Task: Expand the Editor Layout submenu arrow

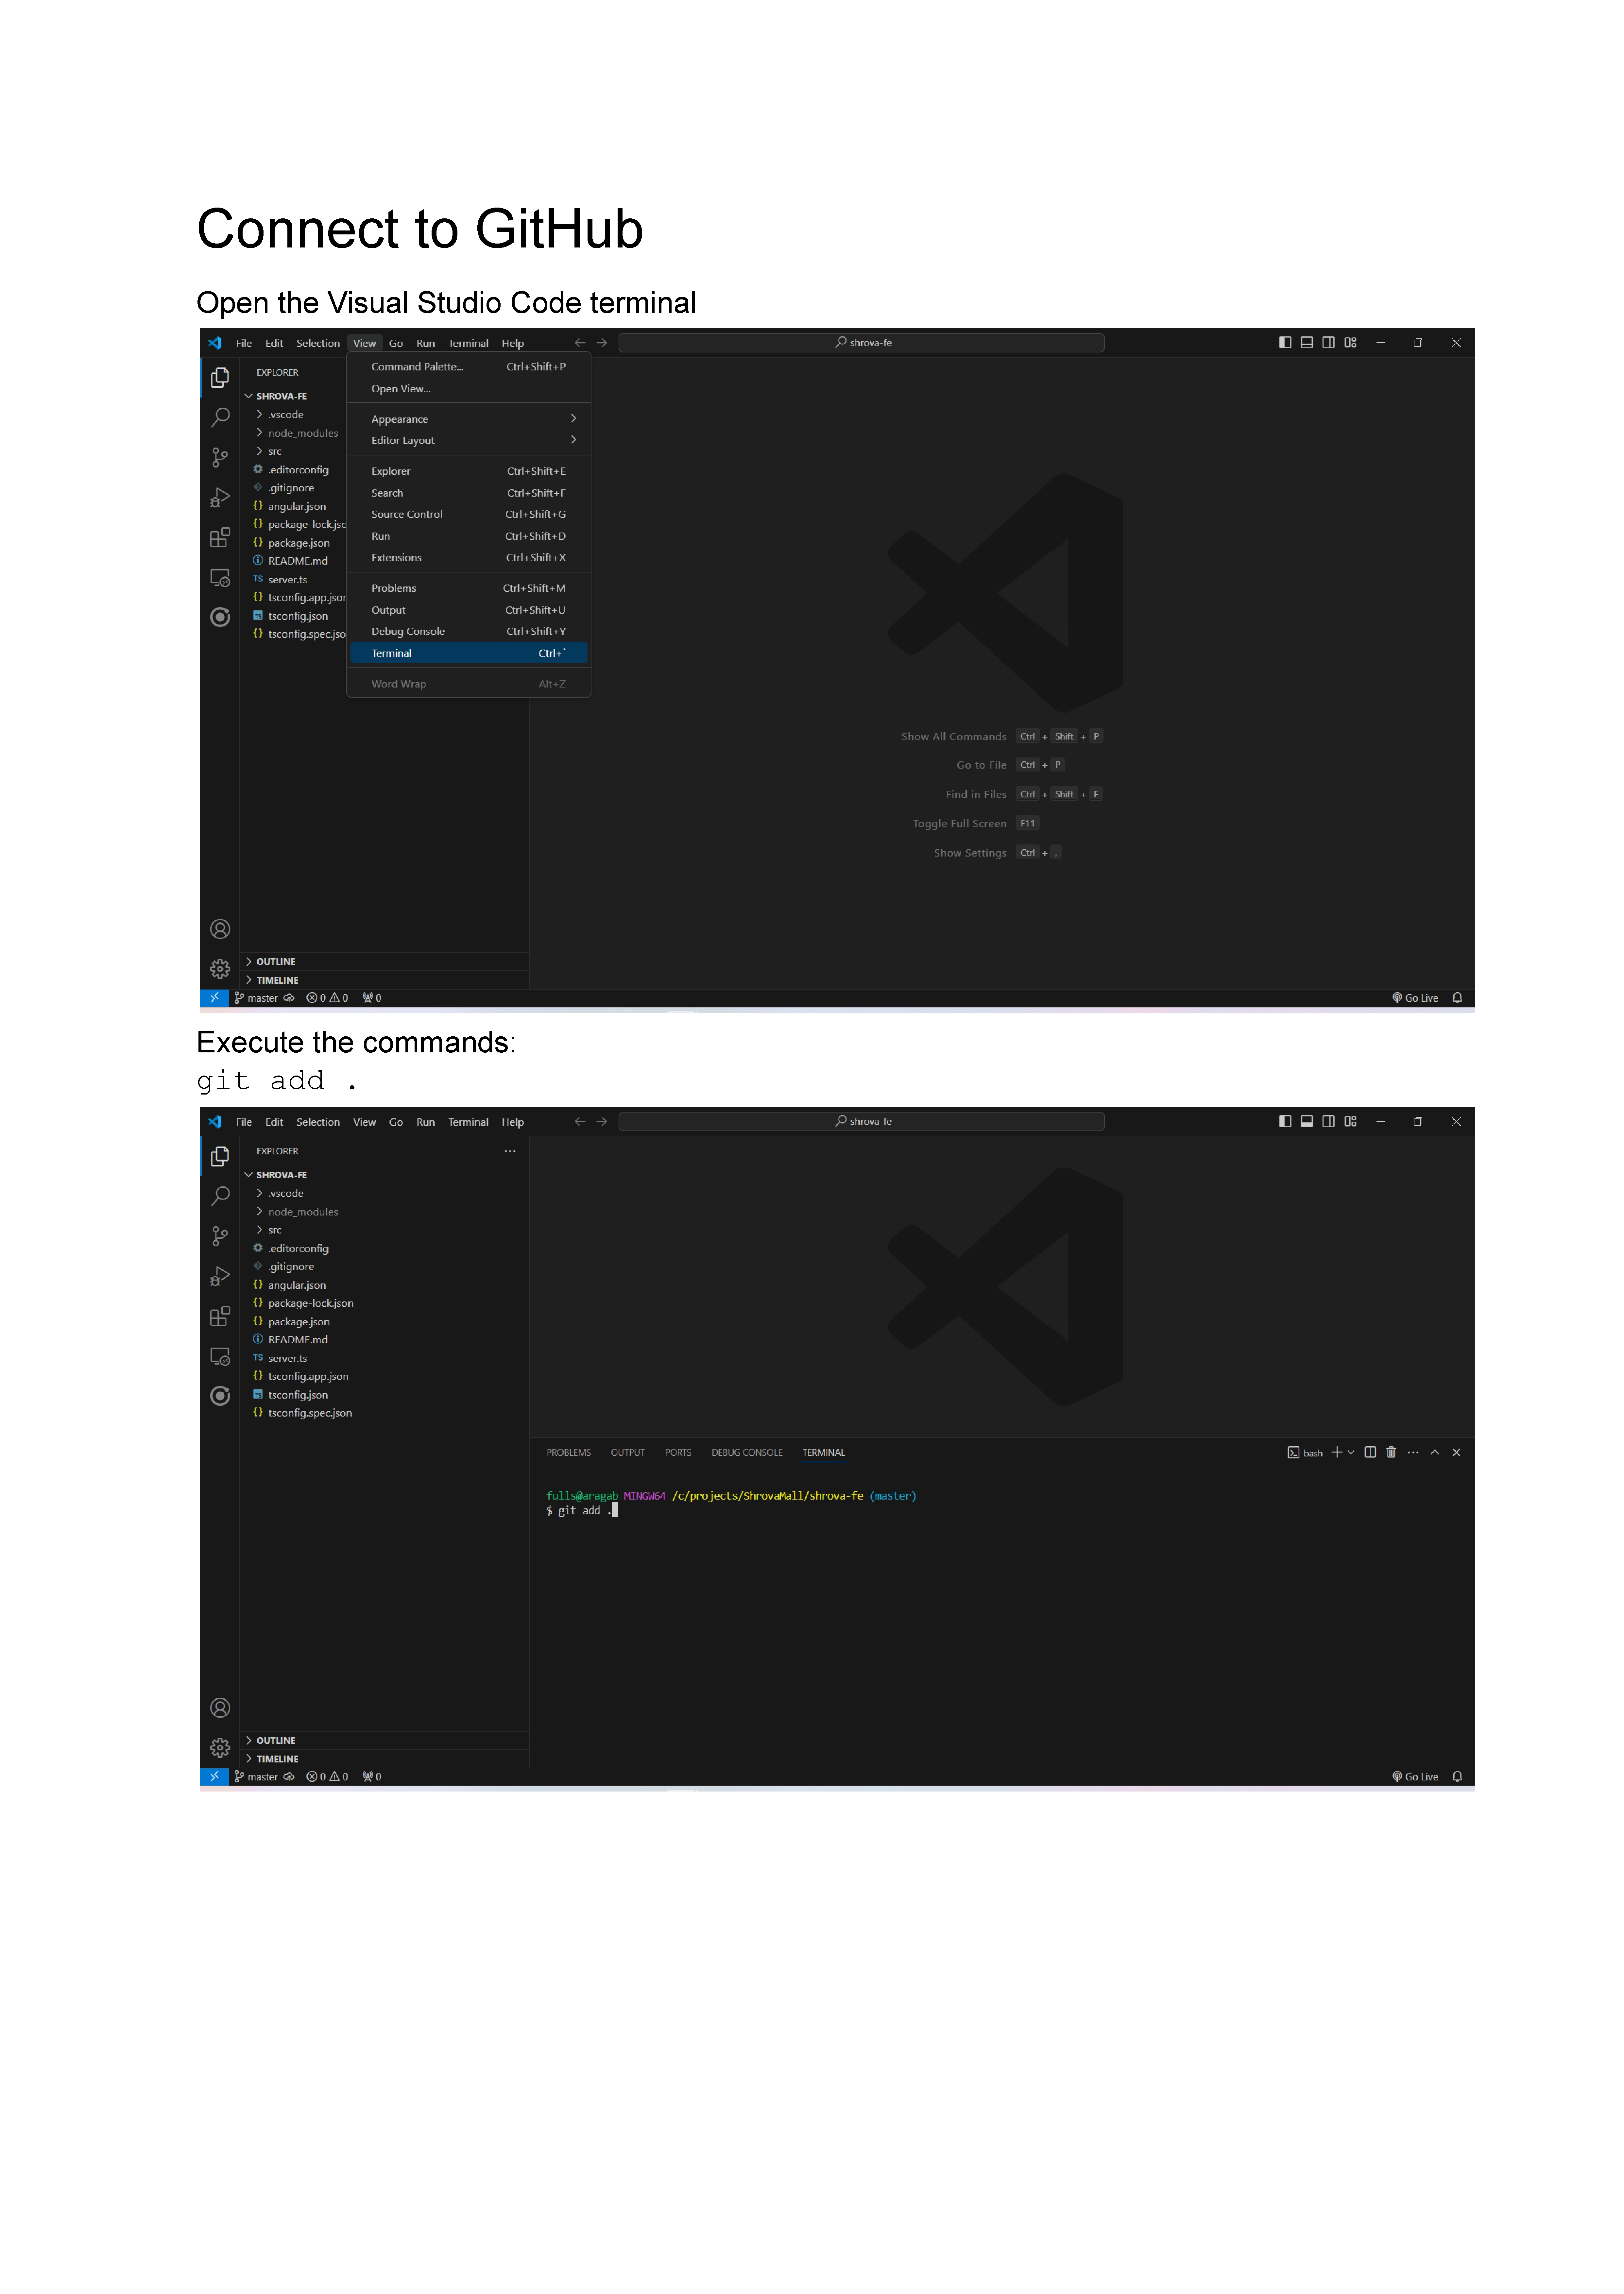Action: point(574,440)
